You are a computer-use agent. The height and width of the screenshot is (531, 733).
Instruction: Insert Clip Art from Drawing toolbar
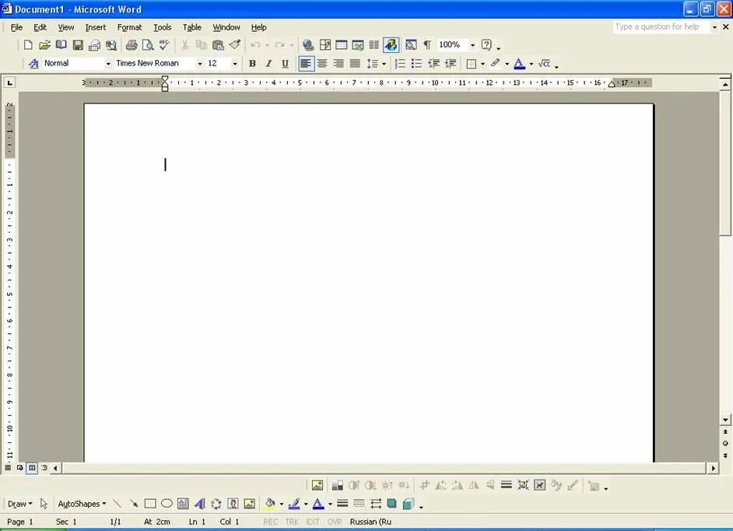point(233,504)
